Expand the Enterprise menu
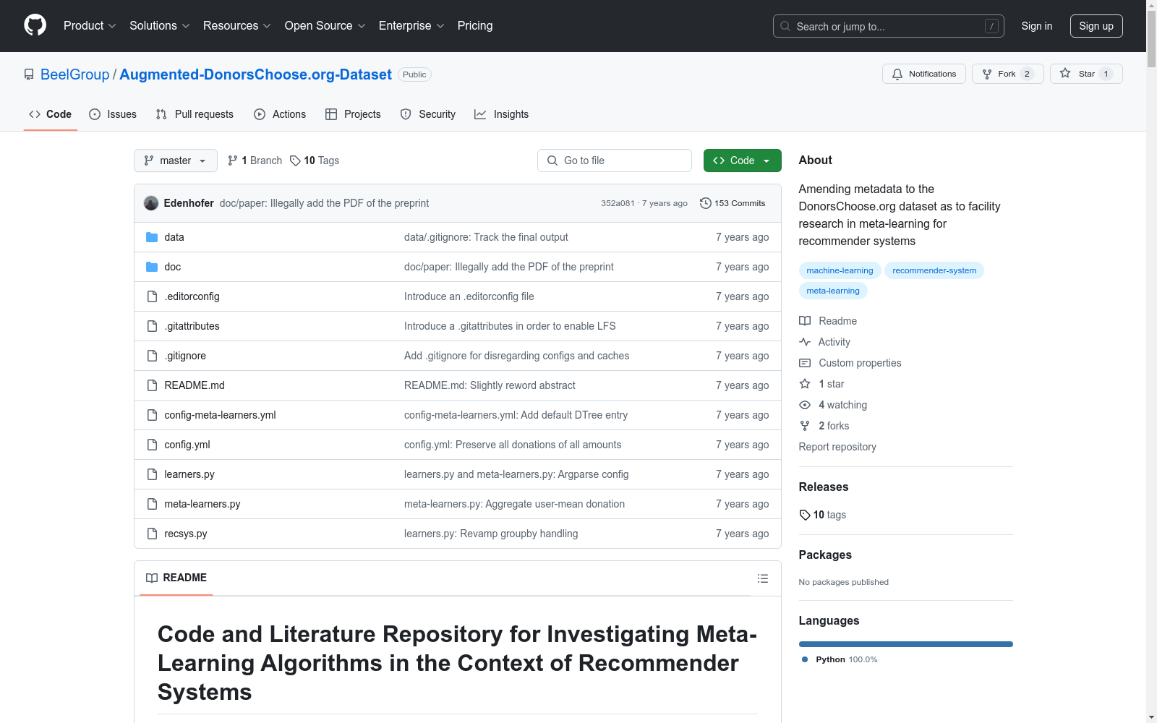 click(411, 26)
